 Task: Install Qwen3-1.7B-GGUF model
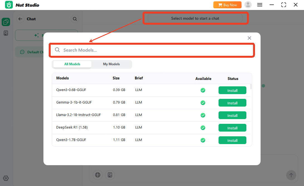pos(232,140)
